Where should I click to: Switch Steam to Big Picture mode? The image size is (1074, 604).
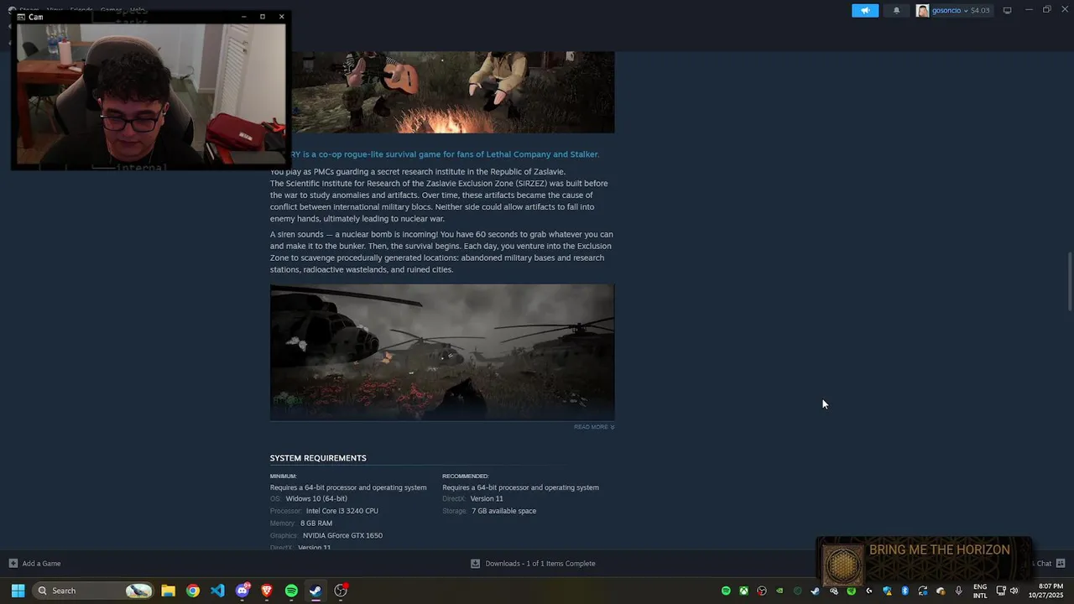tap(1007, 11)
